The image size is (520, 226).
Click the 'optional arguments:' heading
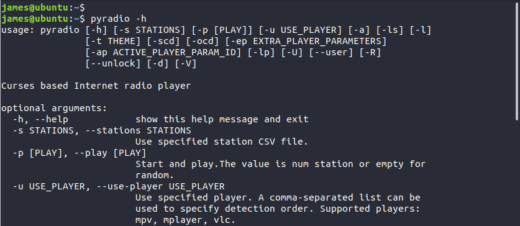(x=54, y=109)
